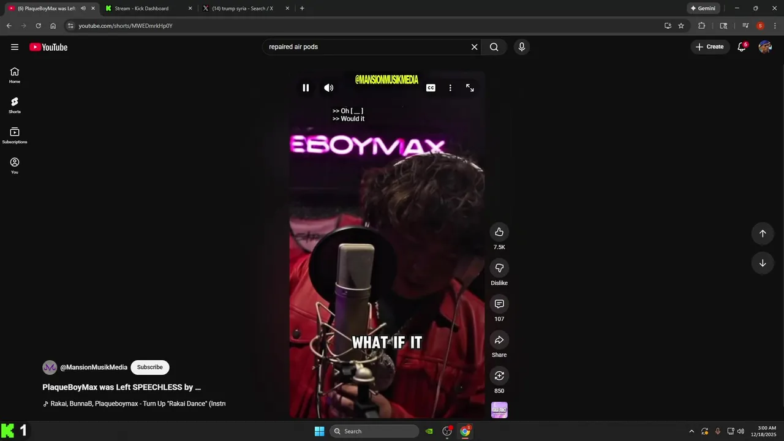Show hidden system tray icons

click(x=692, y=431)
